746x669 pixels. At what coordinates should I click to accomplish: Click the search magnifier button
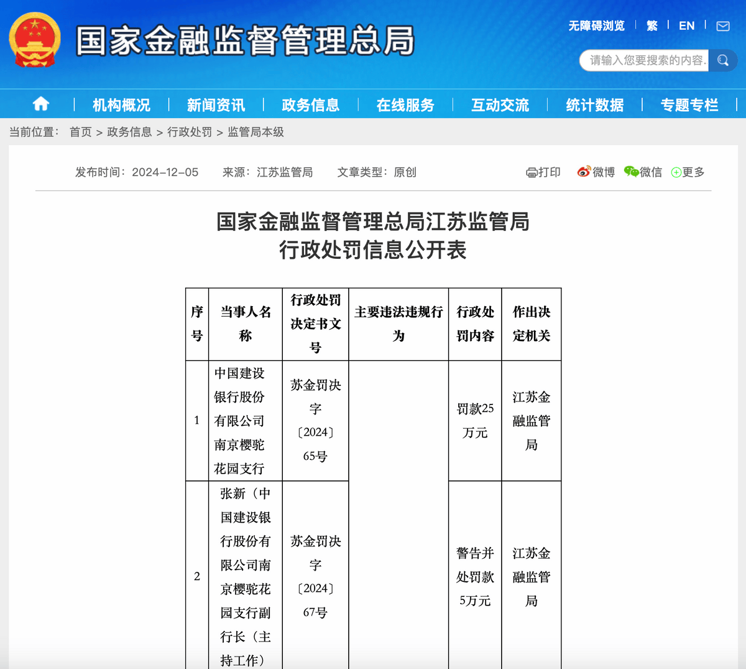(x=722, y=60)
